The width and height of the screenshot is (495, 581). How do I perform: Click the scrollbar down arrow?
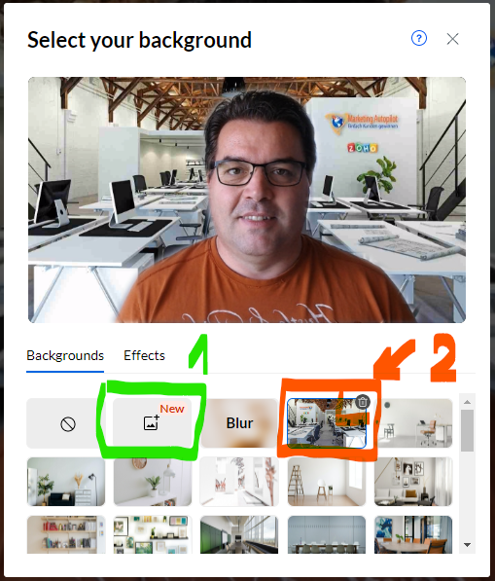467,545
